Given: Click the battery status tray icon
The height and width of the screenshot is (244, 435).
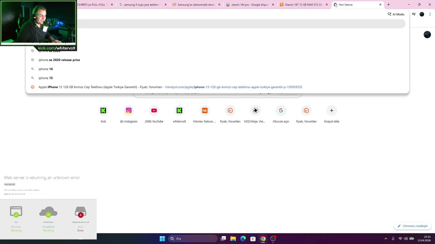Looking at the screenshot, I should pyautogui.click(x=412, y=239).
